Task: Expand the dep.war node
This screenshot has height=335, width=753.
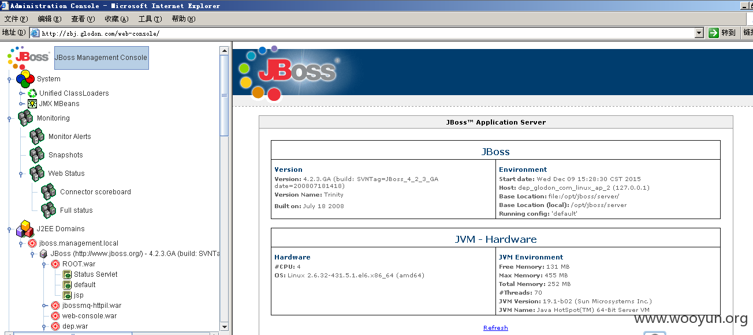Action: click(44, 326)
